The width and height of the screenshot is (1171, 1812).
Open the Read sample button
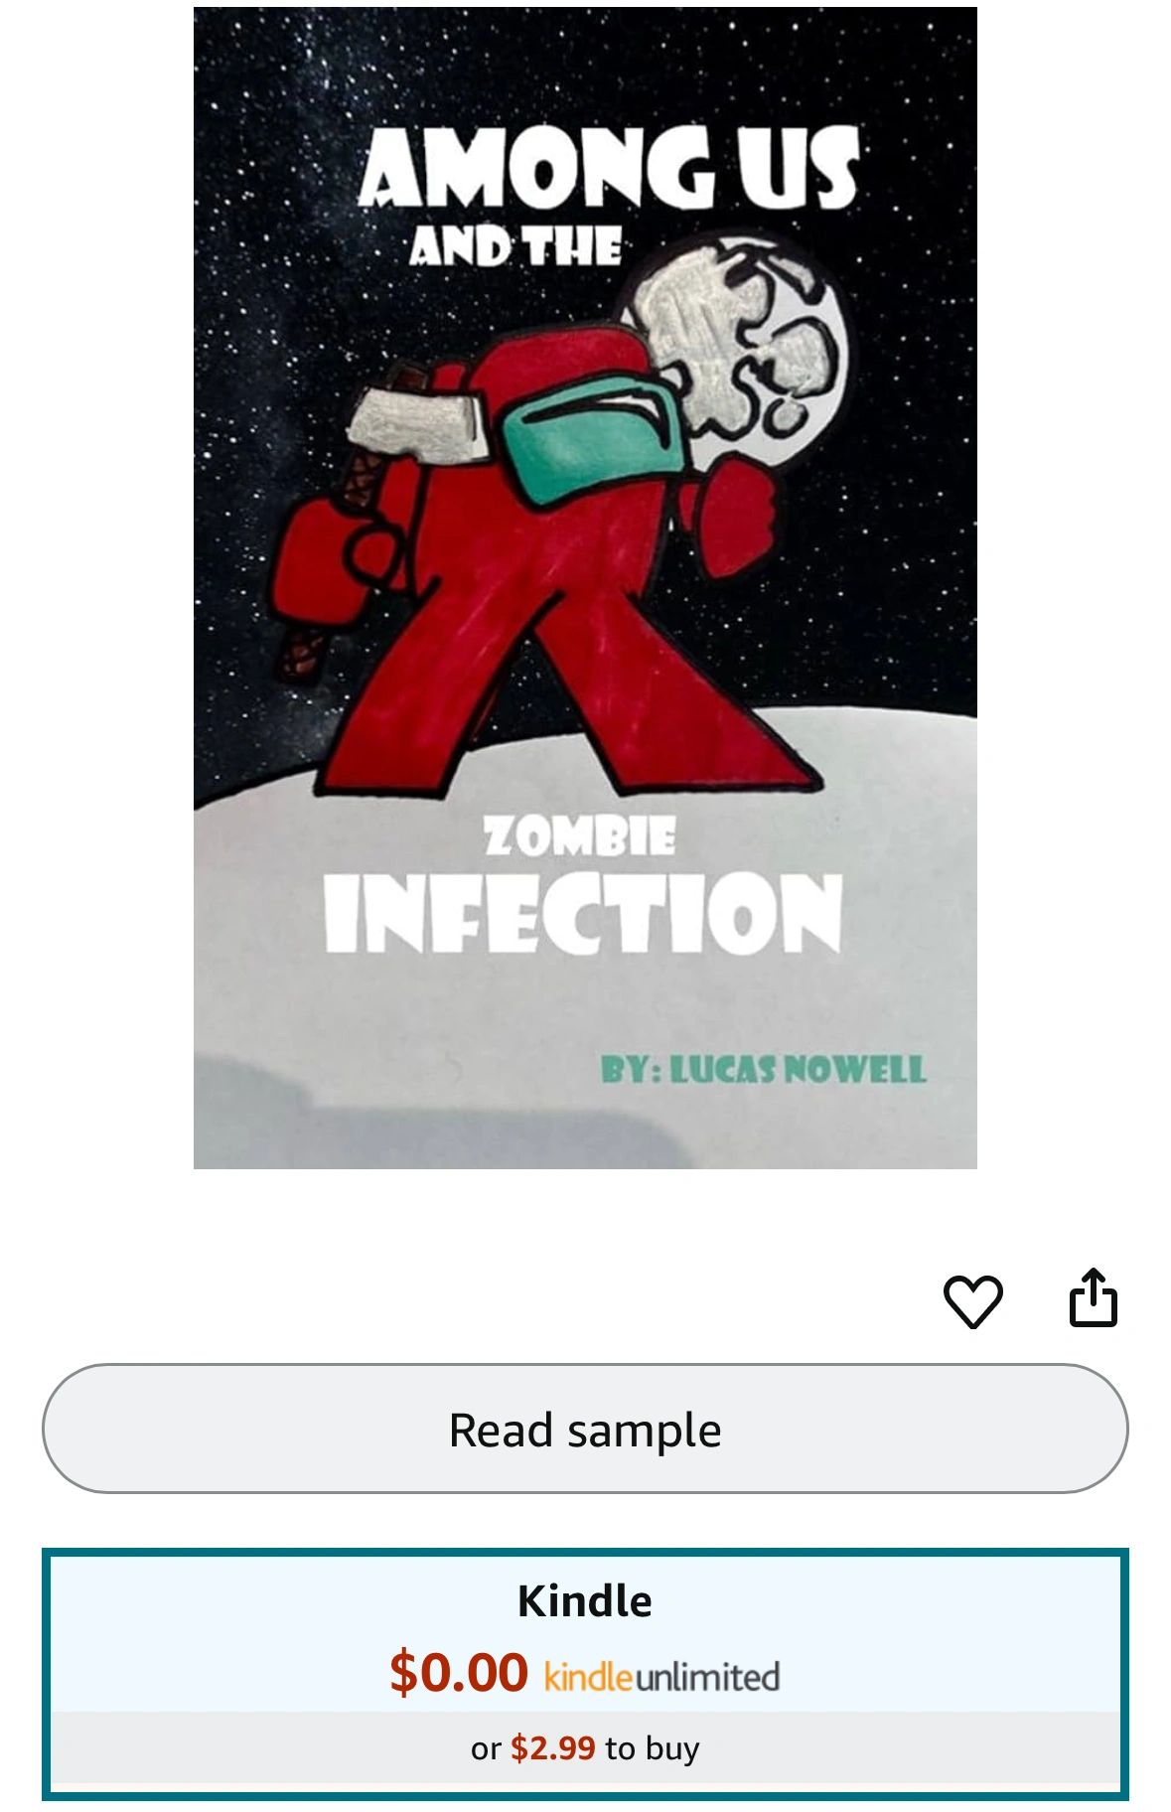[x=585, y=1429]
